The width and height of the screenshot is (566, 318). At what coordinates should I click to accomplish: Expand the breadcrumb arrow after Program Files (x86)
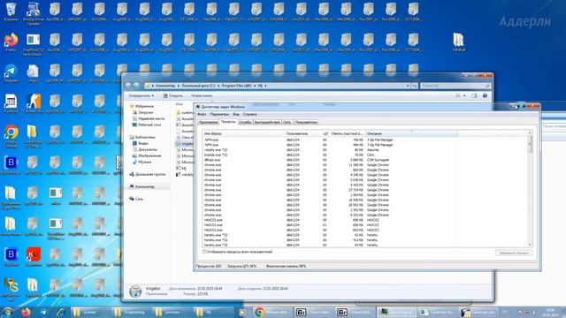click(x=255, y=86)
